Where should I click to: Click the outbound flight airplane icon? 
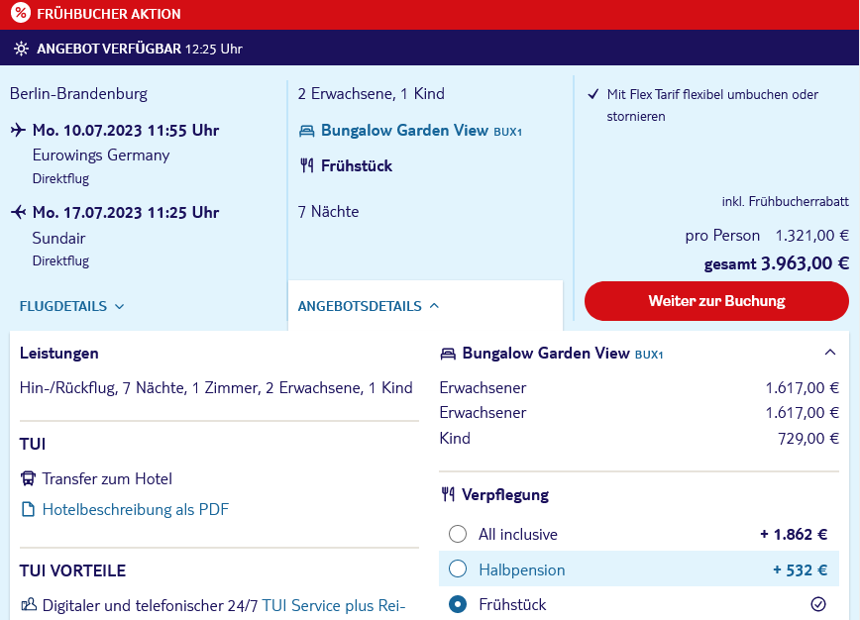18,130
